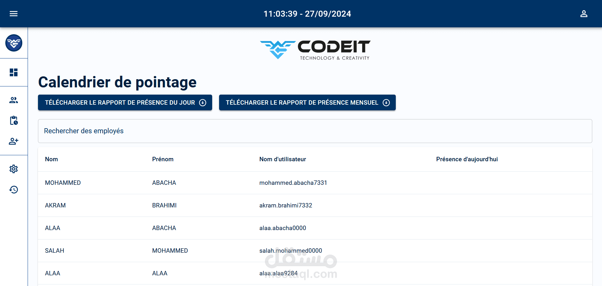Select username alaa.abacha0000

[x=282, y=228]
